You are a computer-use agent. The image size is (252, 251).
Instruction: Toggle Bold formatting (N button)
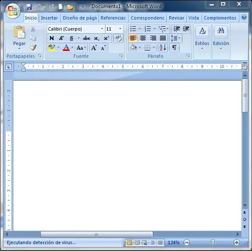[x=52, y=38]
